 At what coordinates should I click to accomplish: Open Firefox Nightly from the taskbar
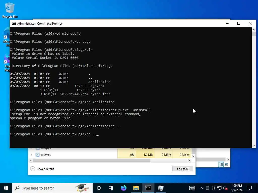[123, 188]
